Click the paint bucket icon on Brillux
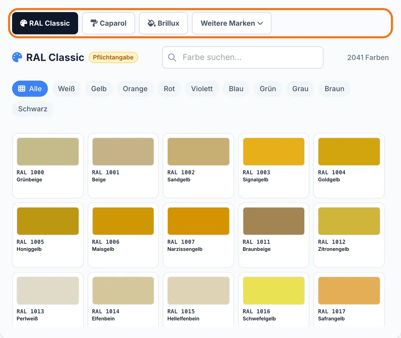The image size is (401, 338). [151, 23]
